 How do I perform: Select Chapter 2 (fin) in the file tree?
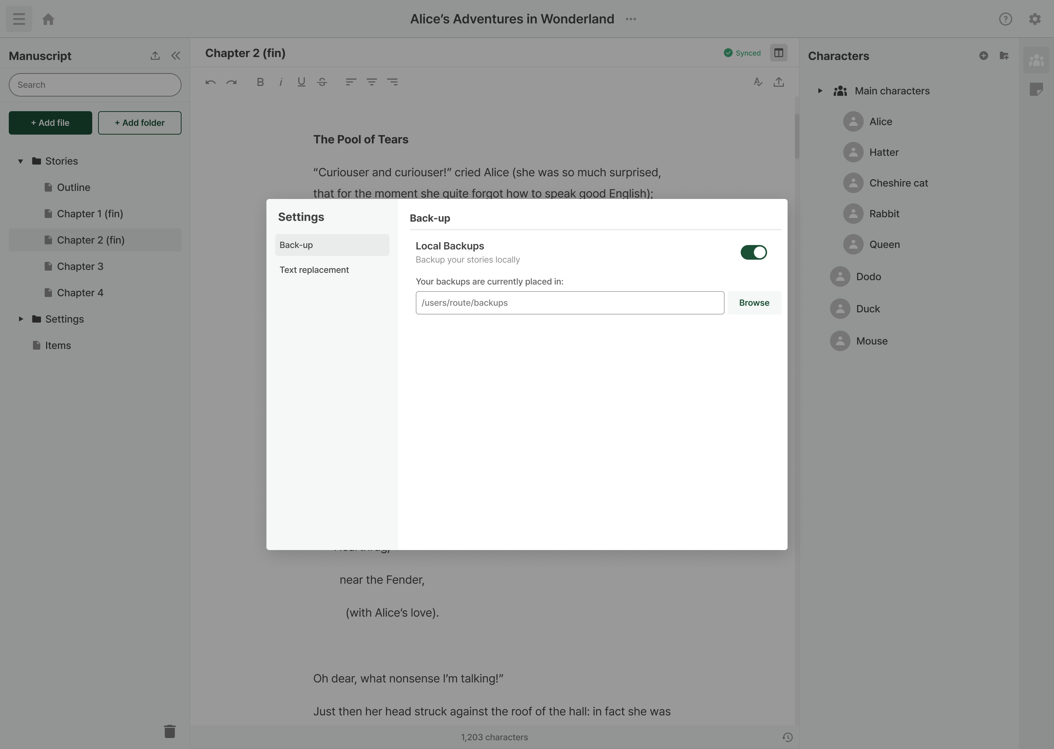point(95,240)
